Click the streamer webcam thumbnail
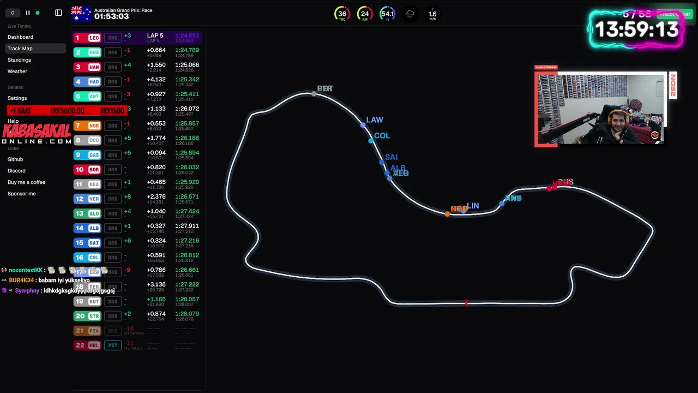 (x=600, y=109)
